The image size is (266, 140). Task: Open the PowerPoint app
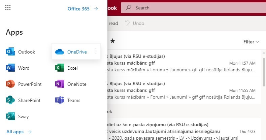tap(24, 84)
